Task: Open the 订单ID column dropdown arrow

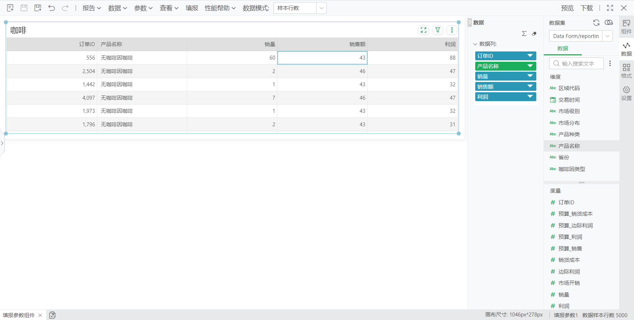Action: 530,56
